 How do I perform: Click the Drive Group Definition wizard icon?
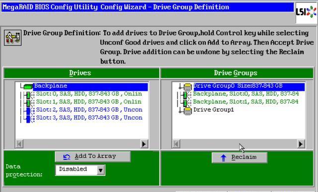click(x=13, y=38)
